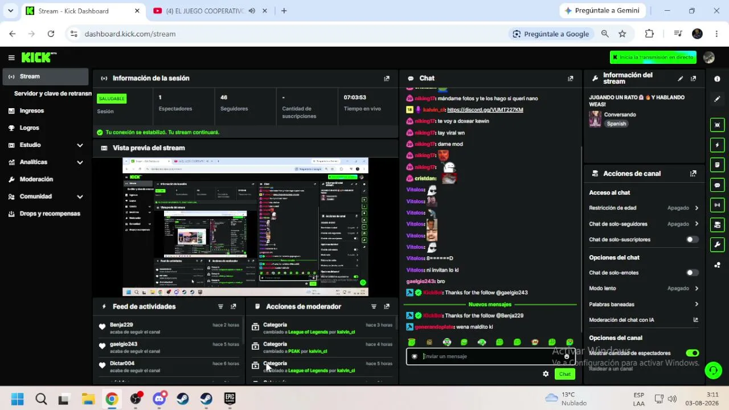
Task: Filter the Feed de actividades list
Action: [x=220, y=306]
